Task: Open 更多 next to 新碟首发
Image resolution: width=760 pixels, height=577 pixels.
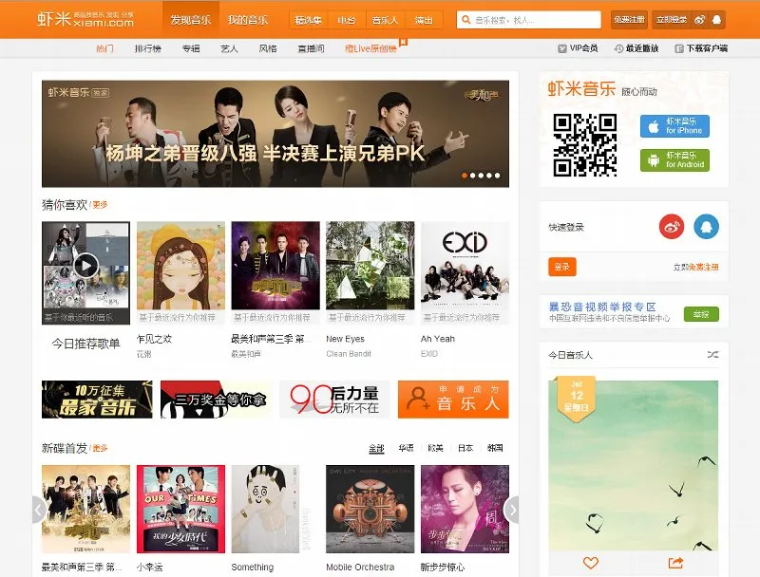Action: (x=101, y=448)
